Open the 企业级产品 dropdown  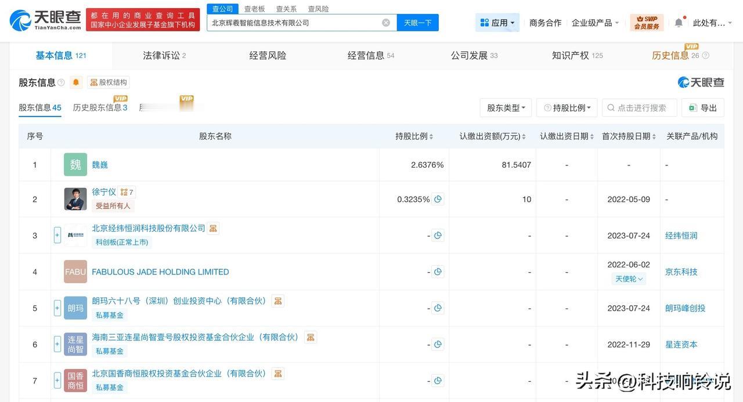coord(595,23)
